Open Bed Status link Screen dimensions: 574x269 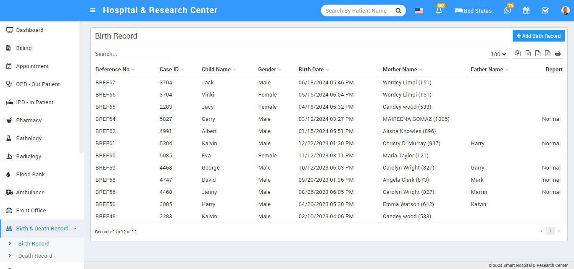pos(473,11)
